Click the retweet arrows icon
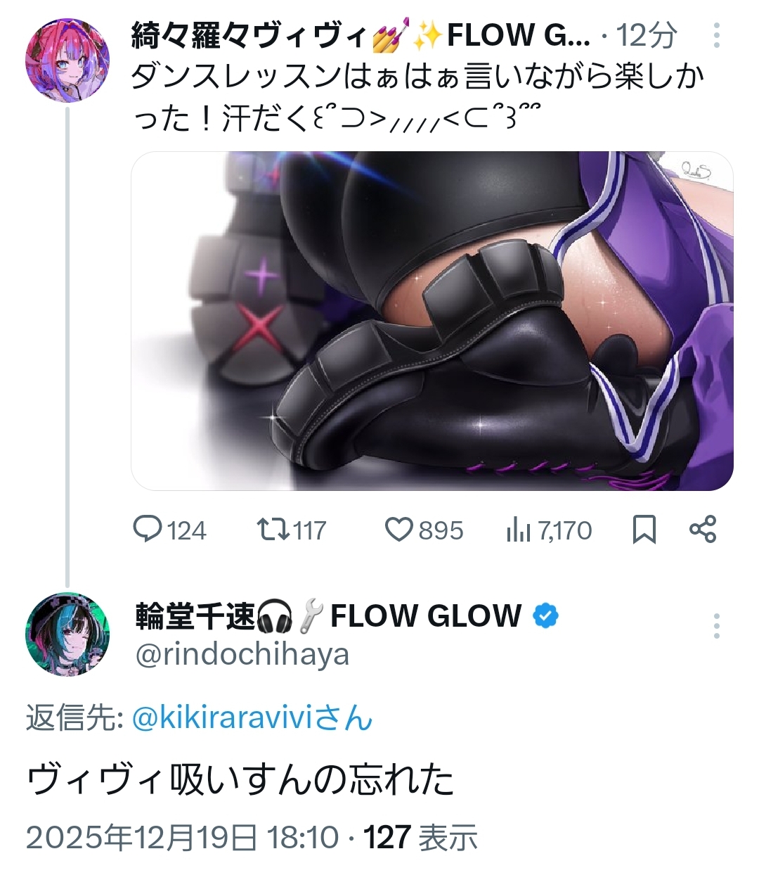The image size is (759, 875). (x=273, y=529)
